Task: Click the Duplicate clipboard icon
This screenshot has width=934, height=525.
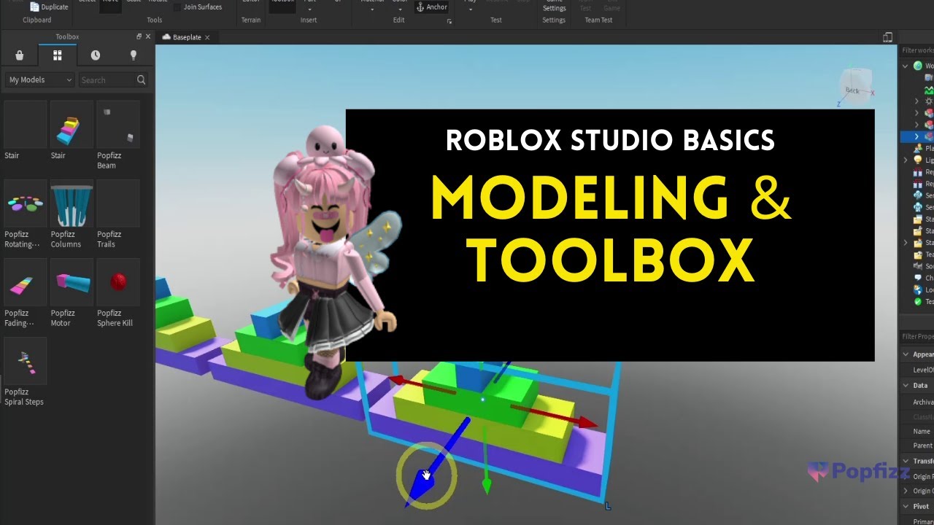Action: 34,7
